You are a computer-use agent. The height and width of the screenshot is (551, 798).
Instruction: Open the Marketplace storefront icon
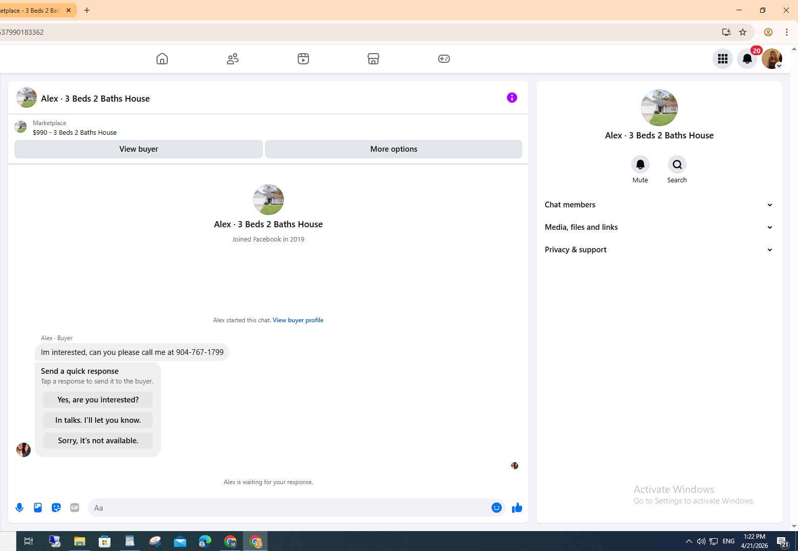pos(373,59)
